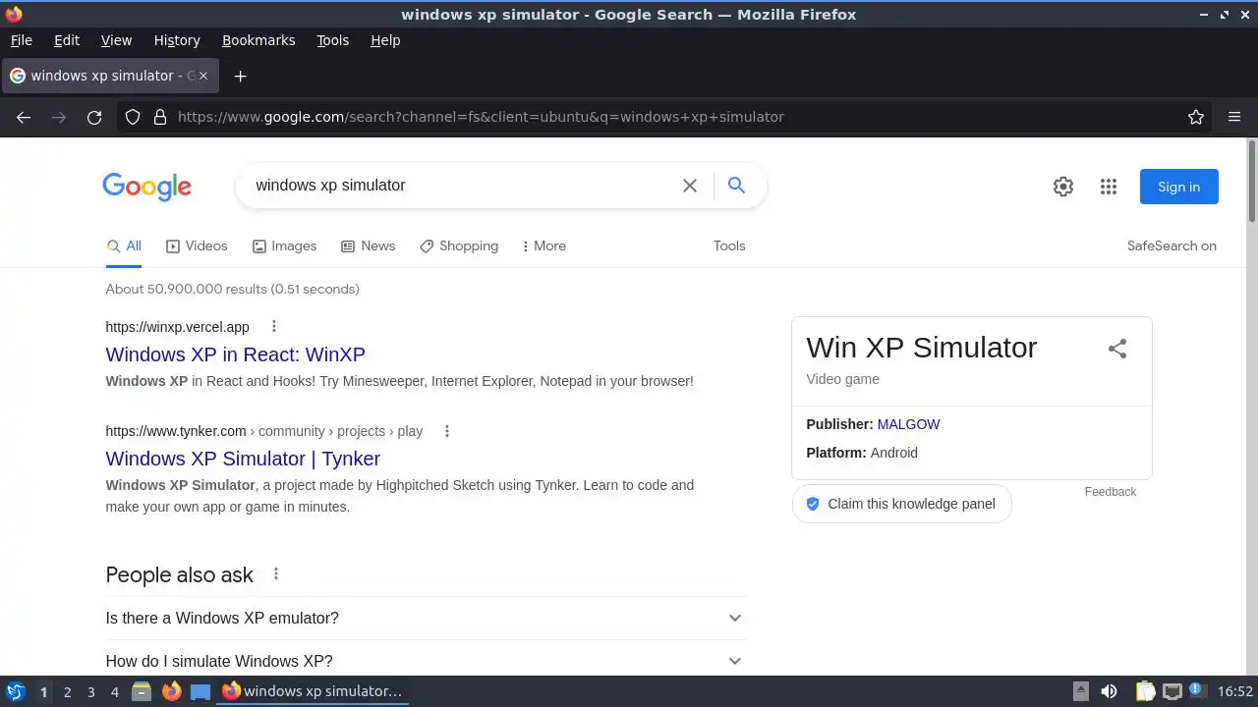The image size is (1258, 707).
Task: Open a new tab with plus button
Action: (240, 76)
